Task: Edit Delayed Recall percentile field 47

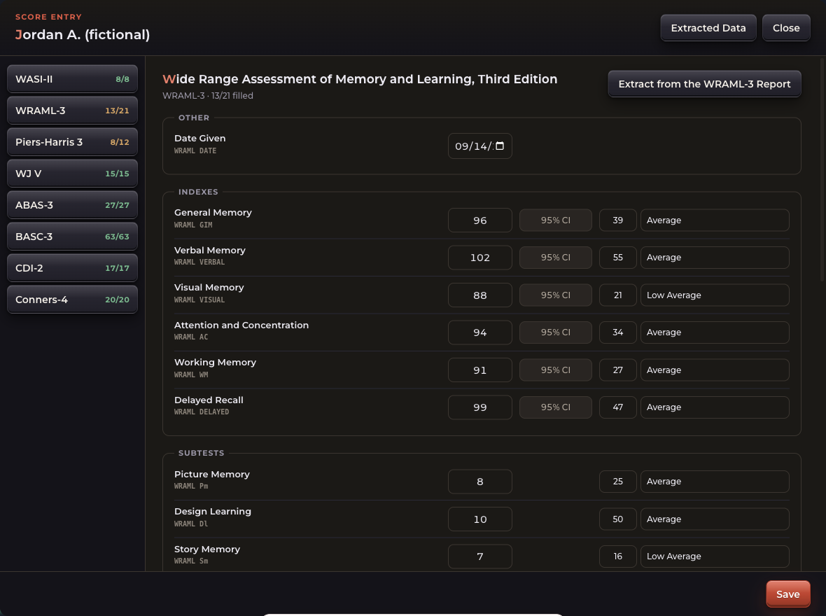Action: pyautogui.click(x=617, y=407)
